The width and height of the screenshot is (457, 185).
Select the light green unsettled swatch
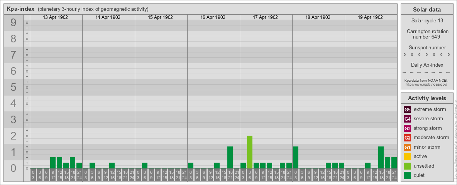click(x=407, y=166)
